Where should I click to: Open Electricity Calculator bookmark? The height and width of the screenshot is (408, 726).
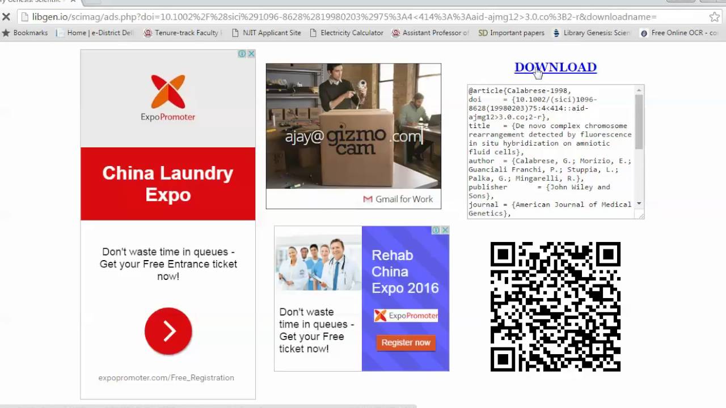(346, 33)
